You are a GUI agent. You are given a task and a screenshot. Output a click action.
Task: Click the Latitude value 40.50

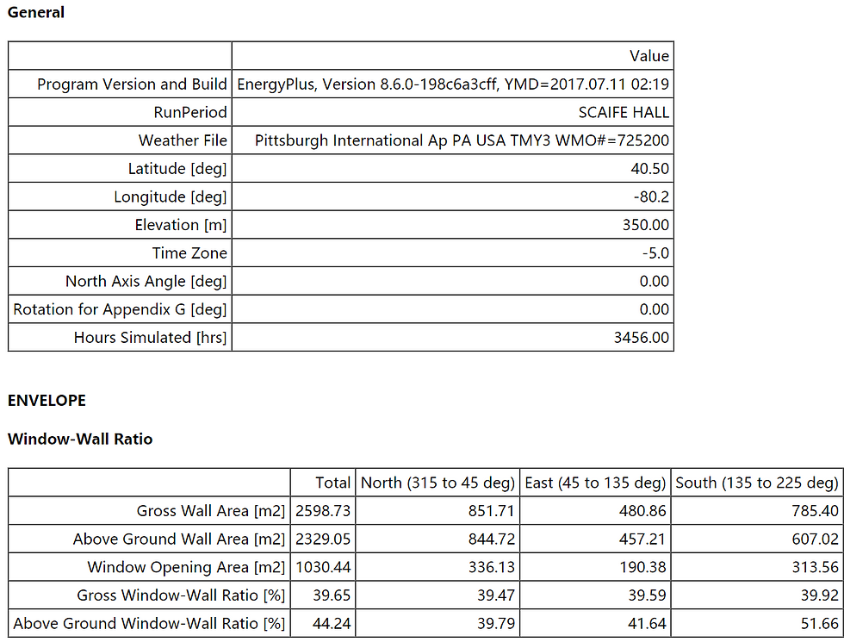[649, 169]
